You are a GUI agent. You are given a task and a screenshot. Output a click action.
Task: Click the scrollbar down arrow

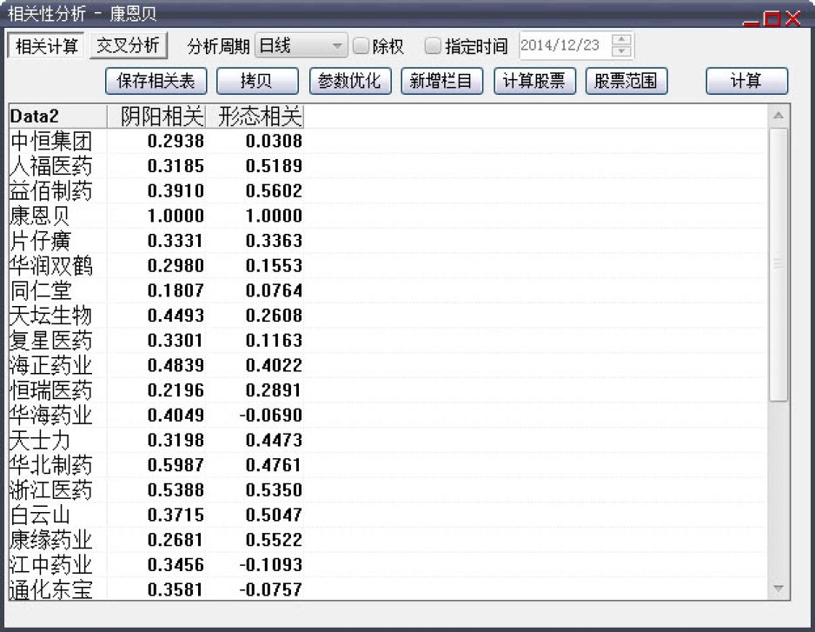779,589
